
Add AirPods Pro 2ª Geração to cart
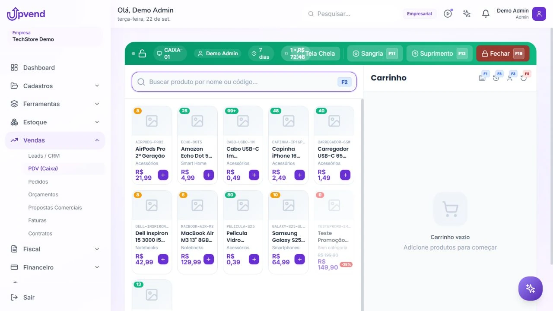[x=163, y=175]
